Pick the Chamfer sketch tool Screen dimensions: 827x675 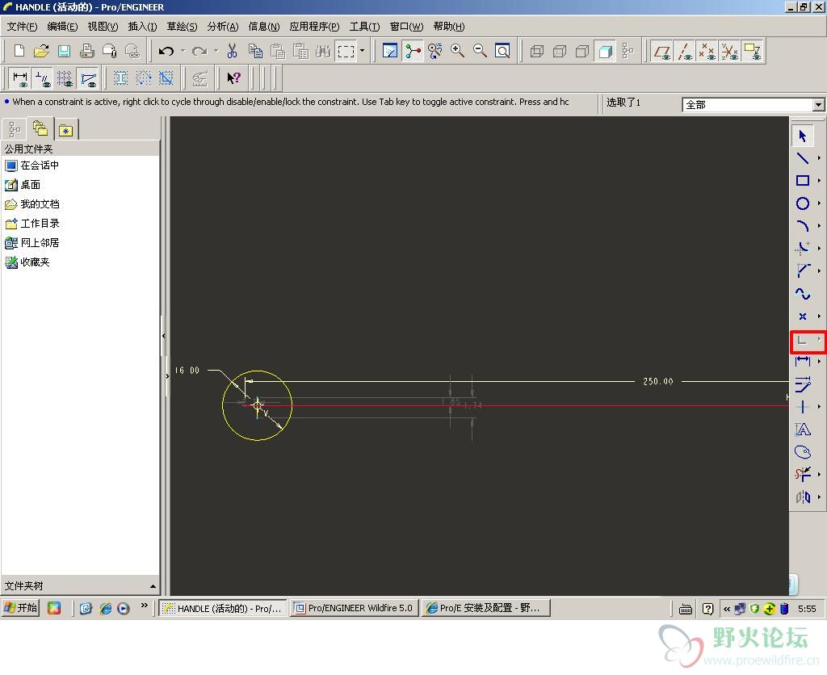coord(803,271)
